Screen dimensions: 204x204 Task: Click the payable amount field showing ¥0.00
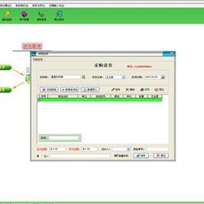click(57, 149)
